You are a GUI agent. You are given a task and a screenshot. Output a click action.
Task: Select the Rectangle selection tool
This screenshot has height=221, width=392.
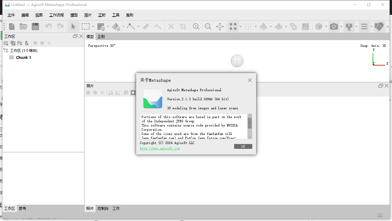click(86, 27)
